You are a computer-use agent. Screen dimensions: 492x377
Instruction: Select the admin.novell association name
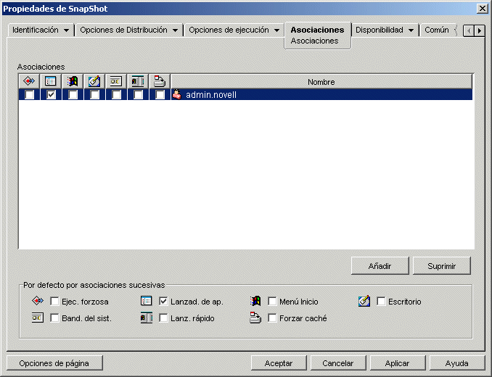click(x=211, y=95)
